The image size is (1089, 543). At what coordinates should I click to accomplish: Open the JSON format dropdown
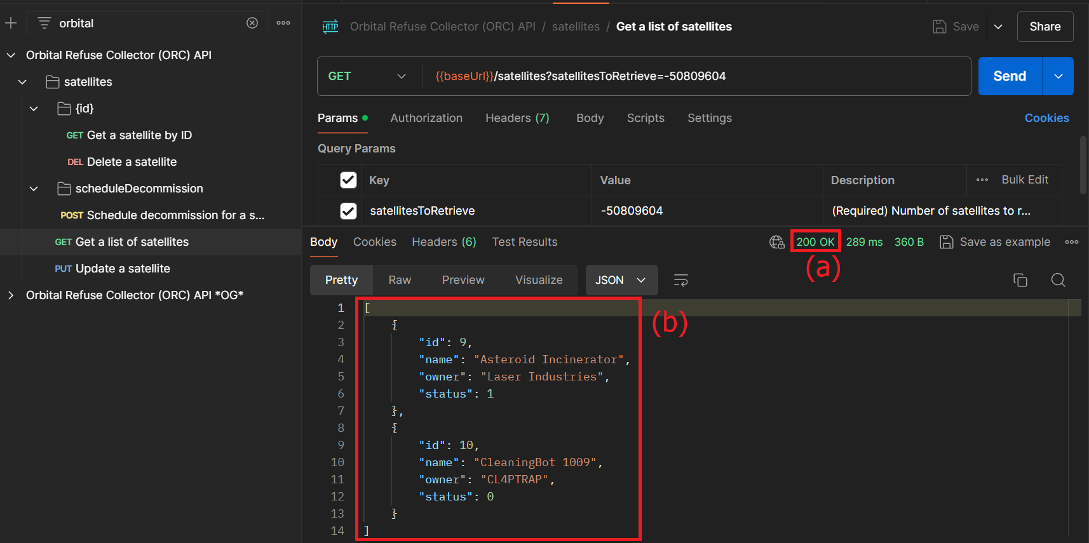621,280
